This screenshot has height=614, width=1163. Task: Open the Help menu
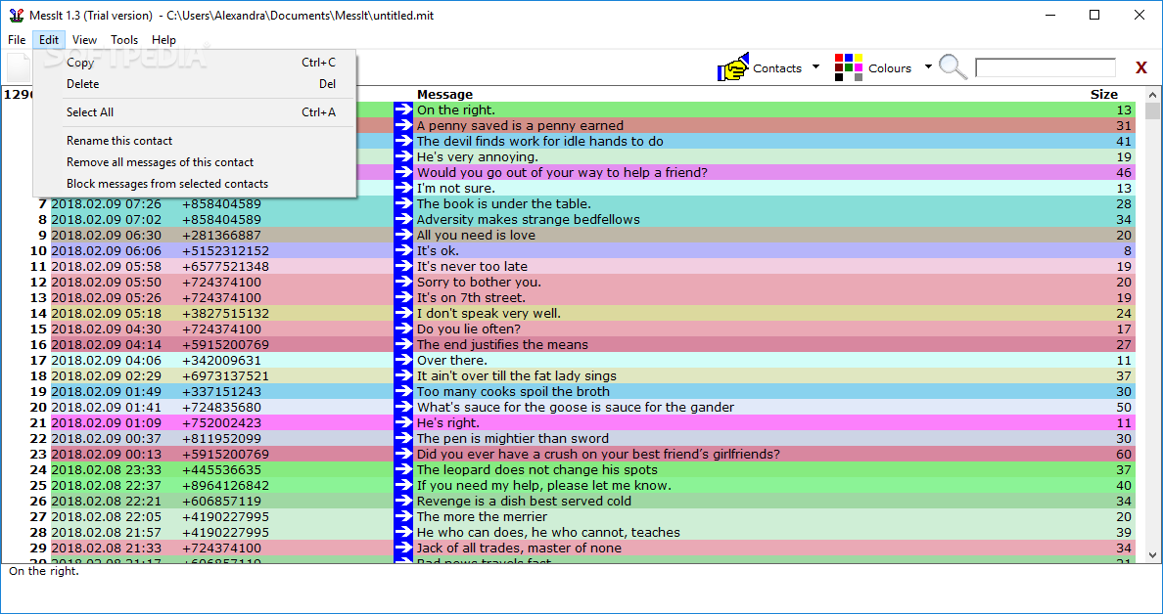(x=163, y=40)
